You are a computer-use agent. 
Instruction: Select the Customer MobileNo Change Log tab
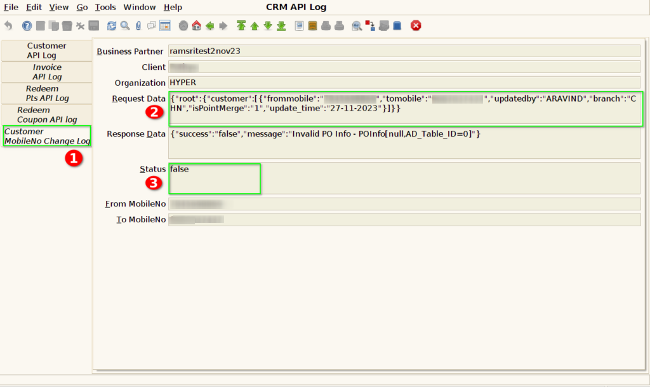pos(46,136)
